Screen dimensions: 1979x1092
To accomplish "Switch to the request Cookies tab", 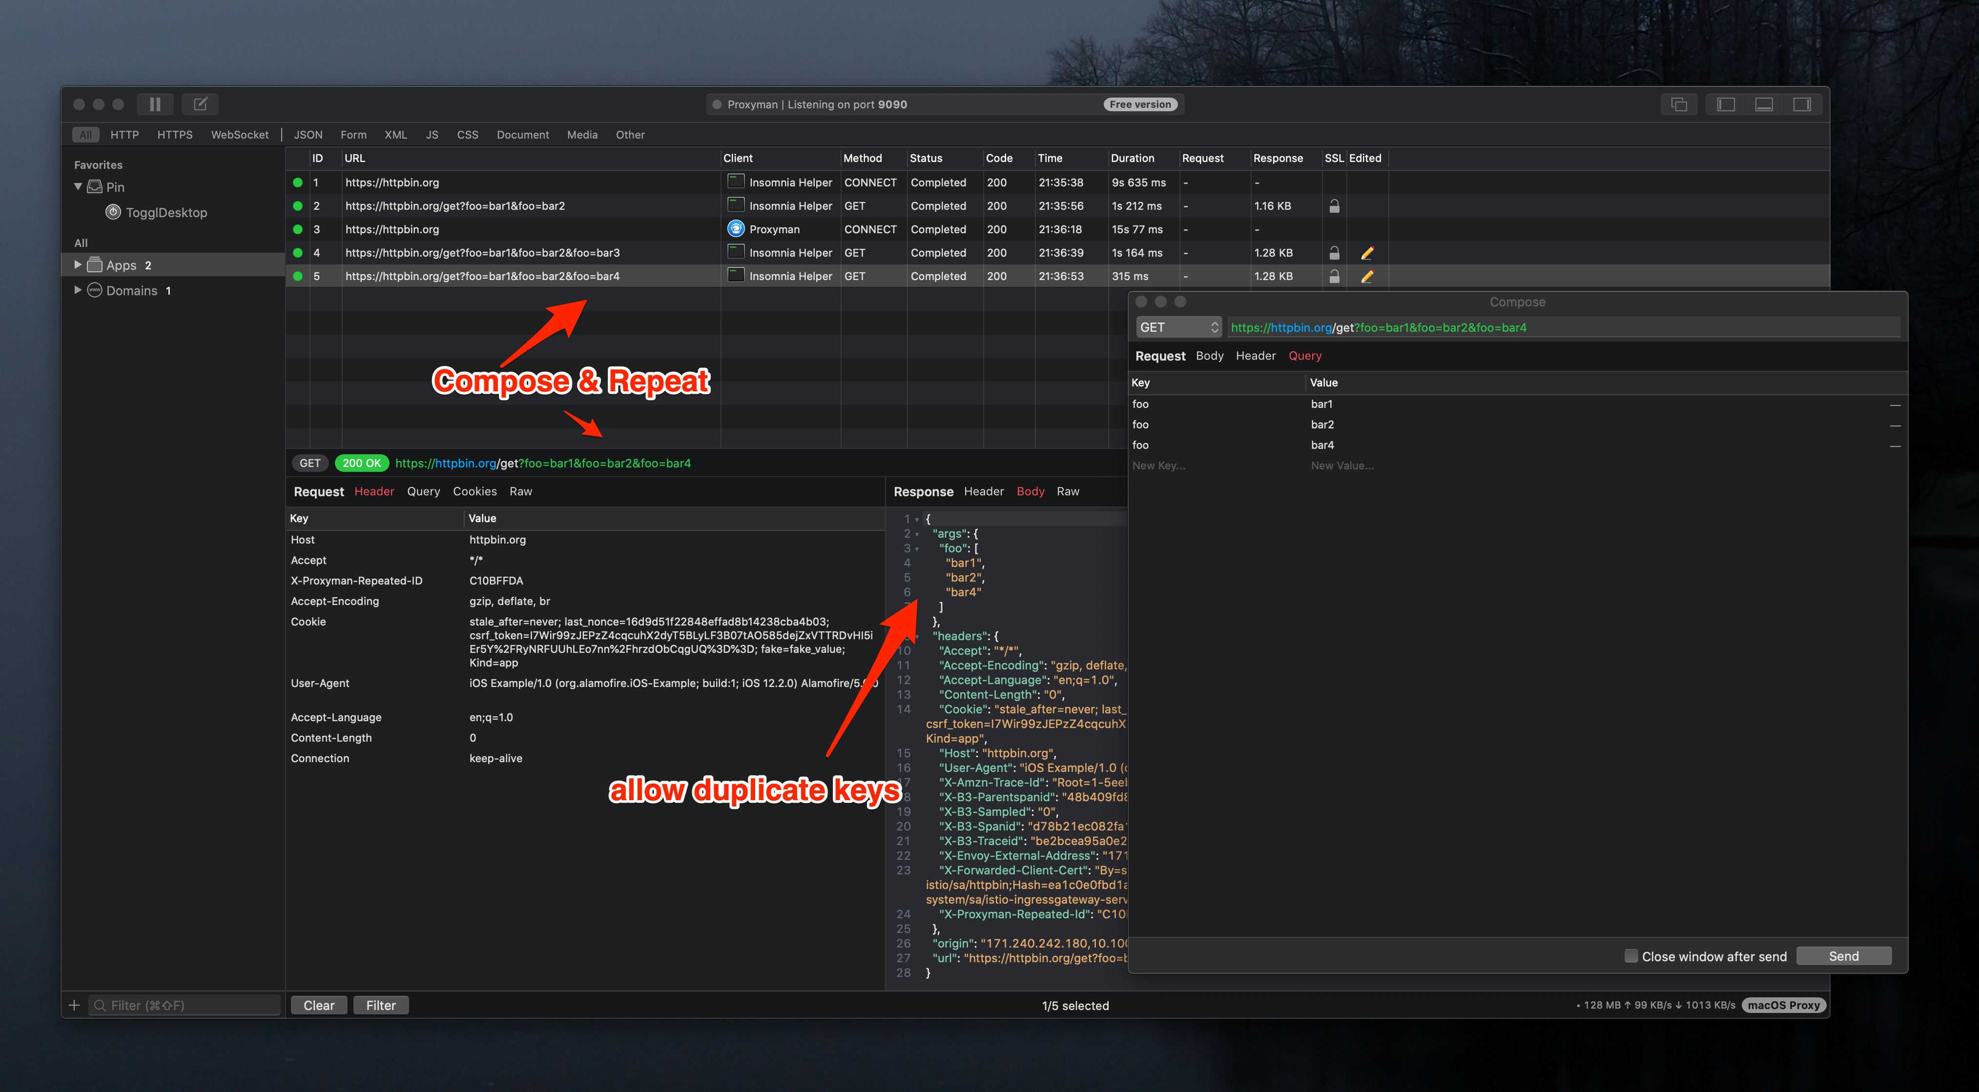I will pyautogui.click(x=474, y=491).
